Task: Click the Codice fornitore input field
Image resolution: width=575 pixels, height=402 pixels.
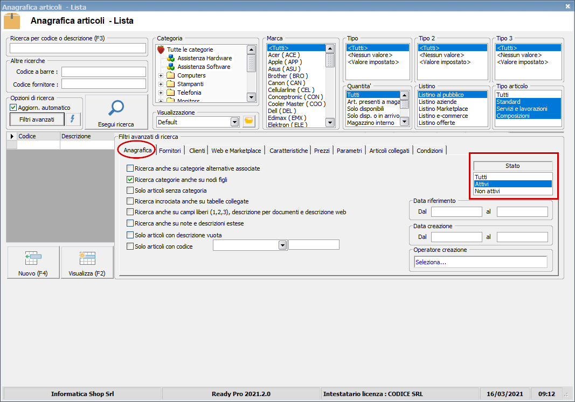Action: click(x=103, y=84)
